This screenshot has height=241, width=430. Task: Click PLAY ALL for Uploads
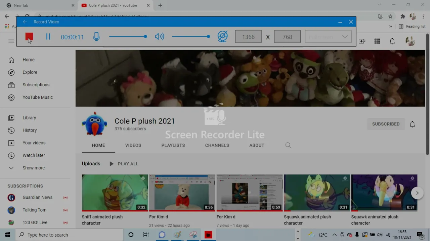124,164
